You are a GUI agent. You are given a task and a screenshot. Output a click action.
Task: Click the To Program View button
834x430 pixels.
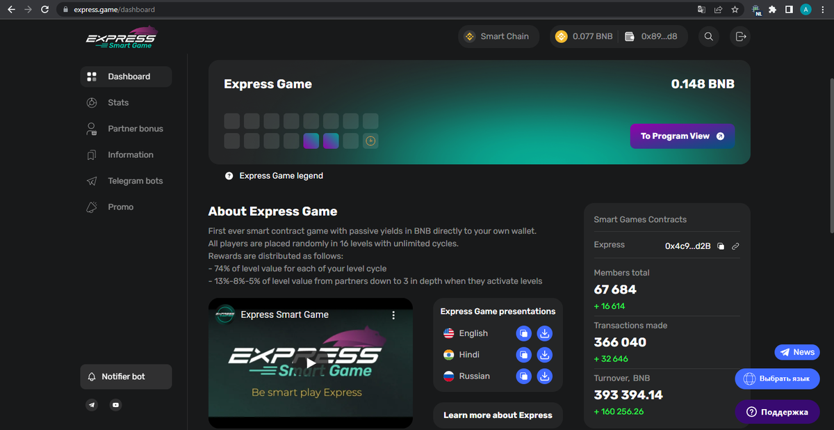tap(682, 136)
